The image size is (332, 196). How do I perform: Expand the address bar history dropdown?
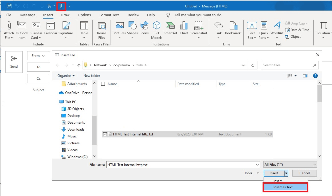click(x=243, y=65)
